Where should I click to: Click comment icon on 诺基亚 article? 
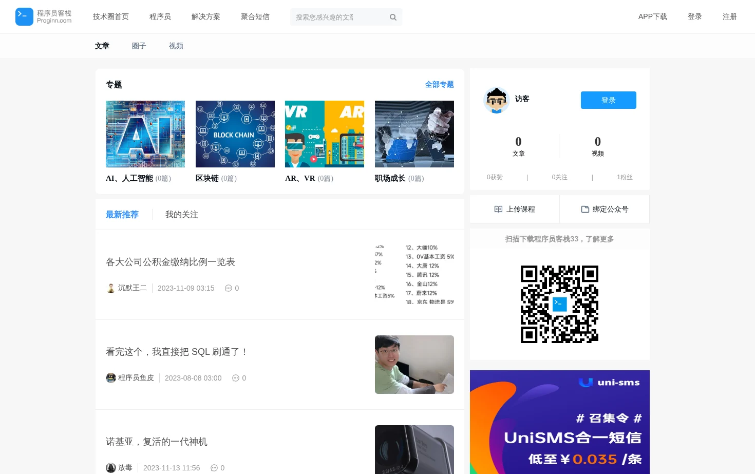pos(214,468)
